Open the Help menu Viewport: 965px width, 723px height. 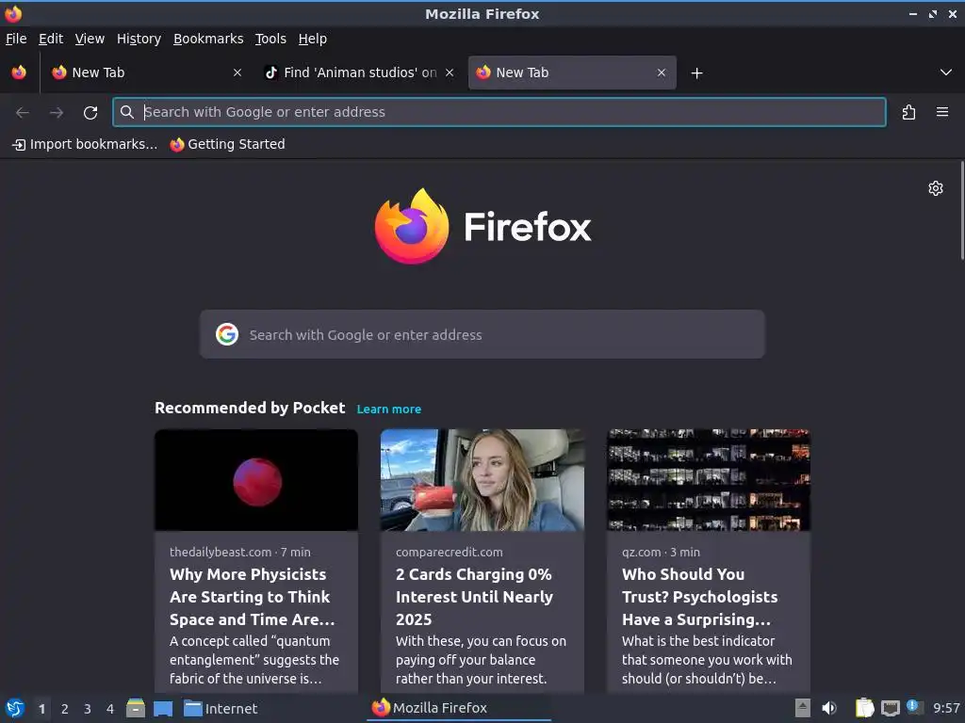coord(312,39)
